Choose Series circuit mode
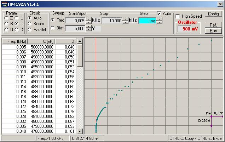This screenshot has width=225, height=142. pos(30,24)
